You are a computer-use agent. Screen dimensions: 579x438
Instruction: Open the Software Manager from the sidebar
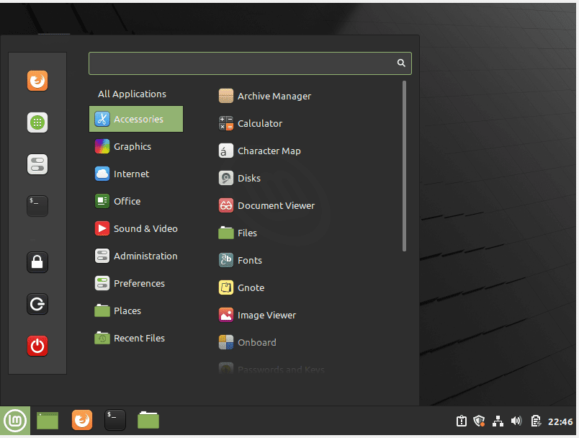coord(37,122)
